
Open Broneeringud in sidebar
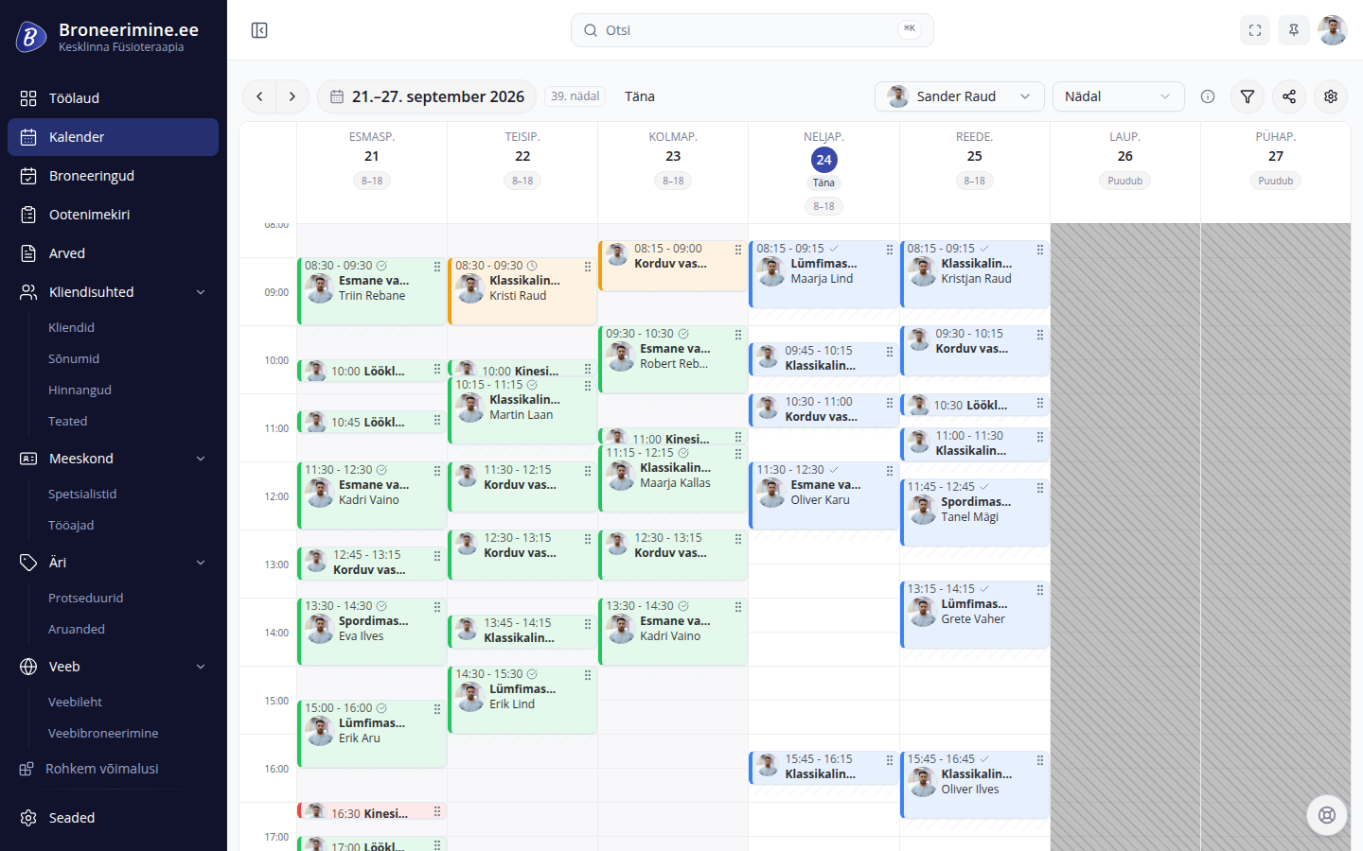[114, 176]
